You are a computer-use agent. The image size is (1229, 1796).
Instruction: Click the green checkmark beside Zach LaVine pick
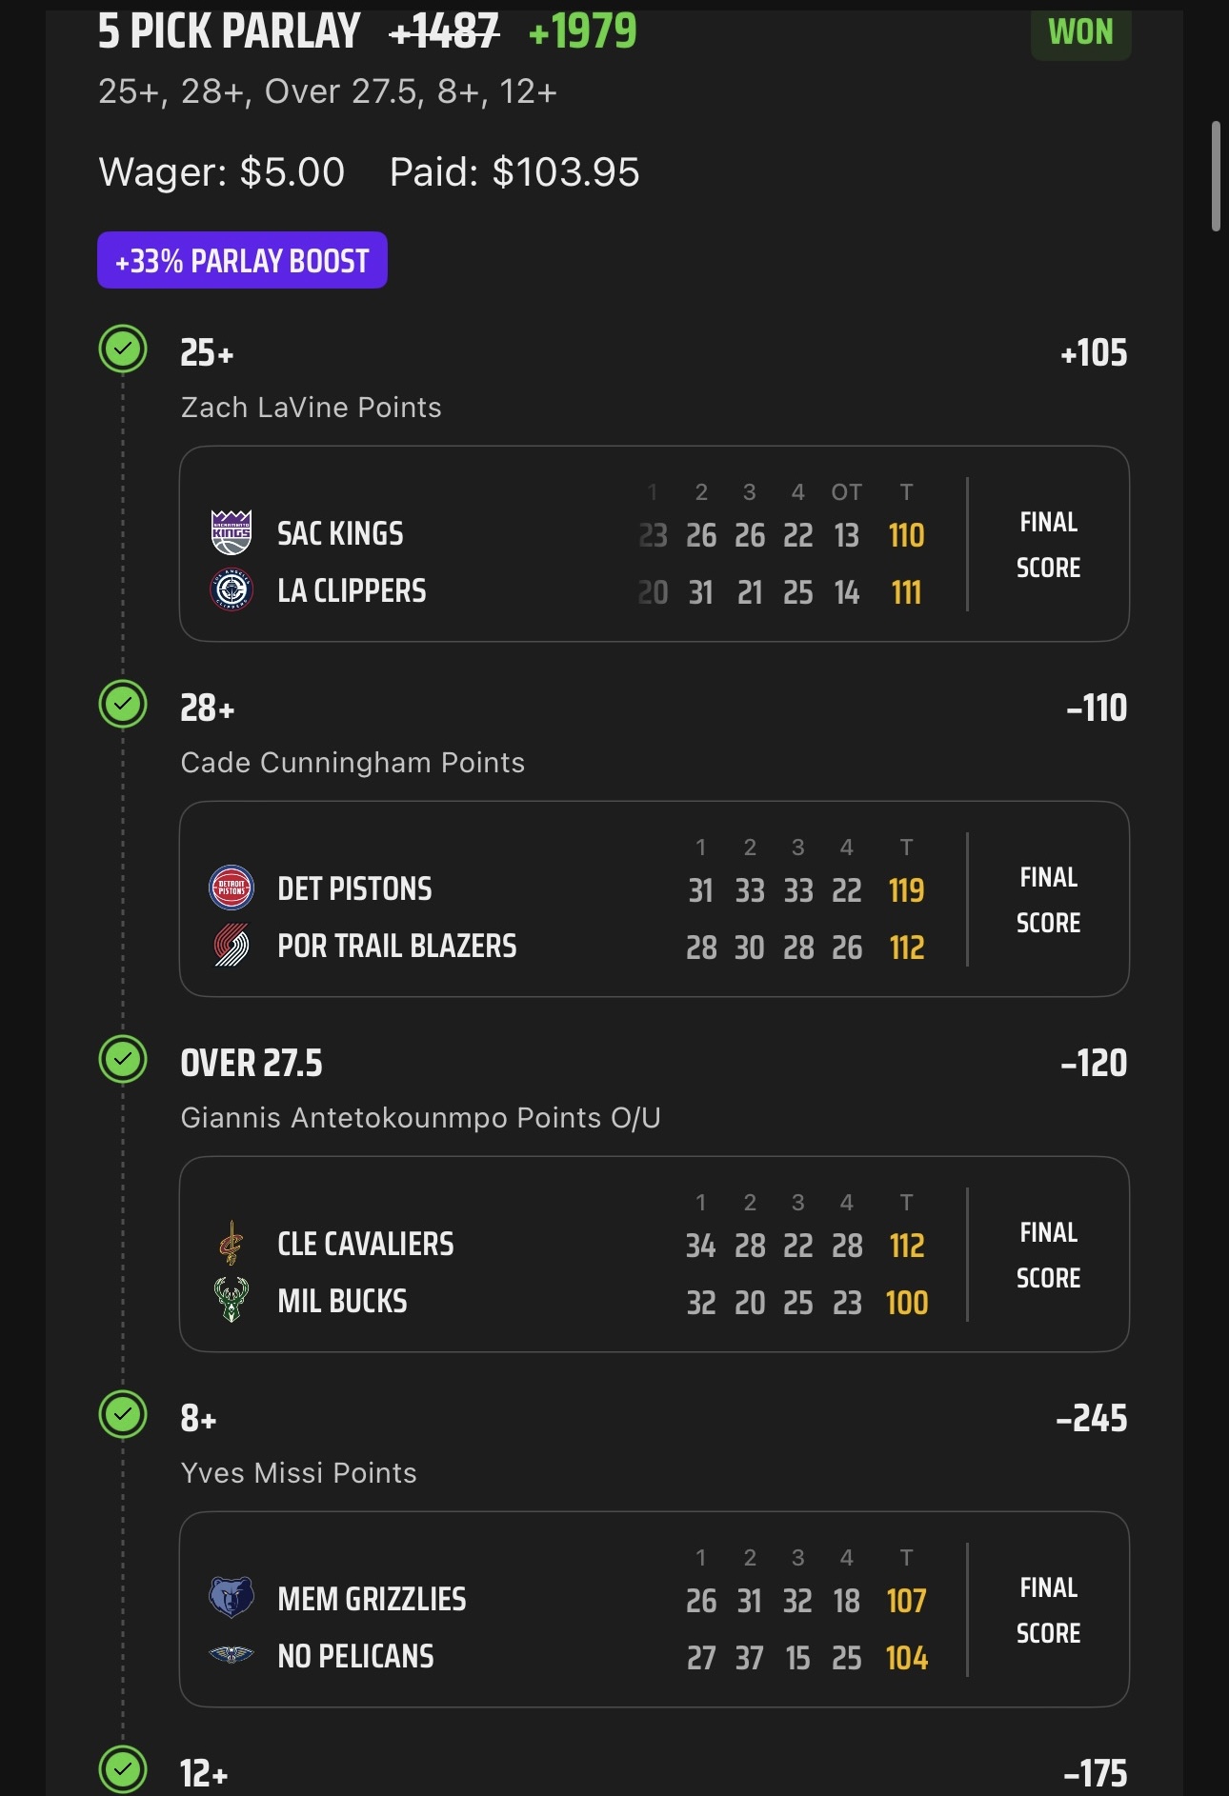(123, 349)
